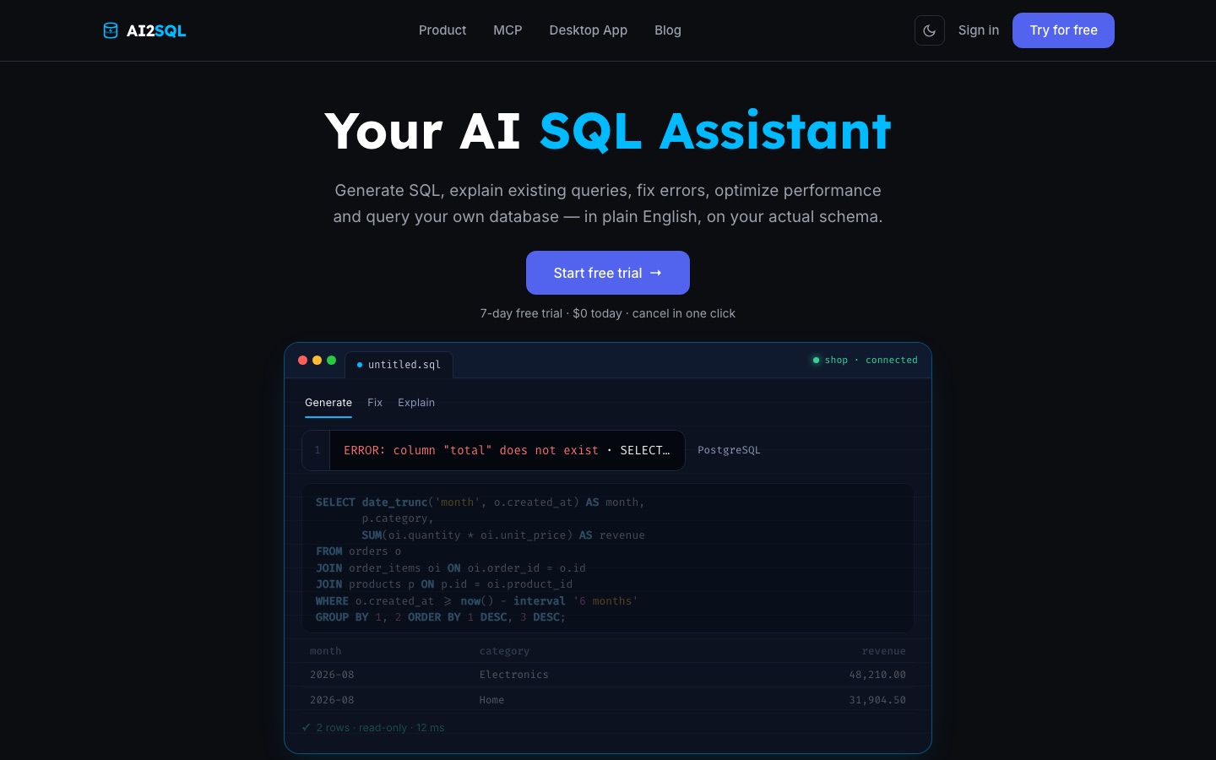Click the 2026-08 month cell in the Home row
Viewport: 1216px width, 760px height.
point(332,700)
